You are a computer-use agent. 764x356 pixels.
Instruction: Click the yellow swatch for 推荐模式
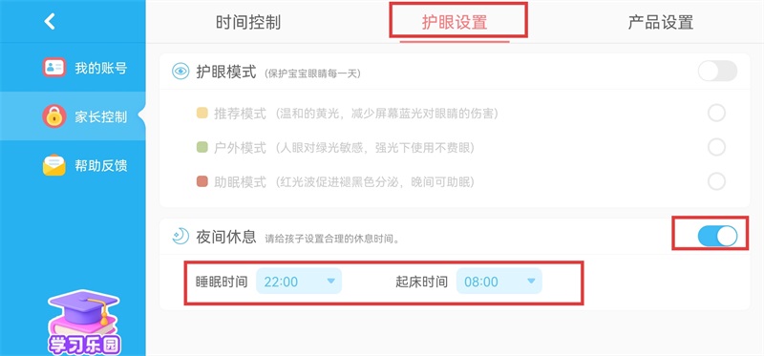coord(202,114)
